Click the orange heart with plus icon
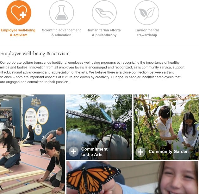The image size is (199, 194). [19, 12]
